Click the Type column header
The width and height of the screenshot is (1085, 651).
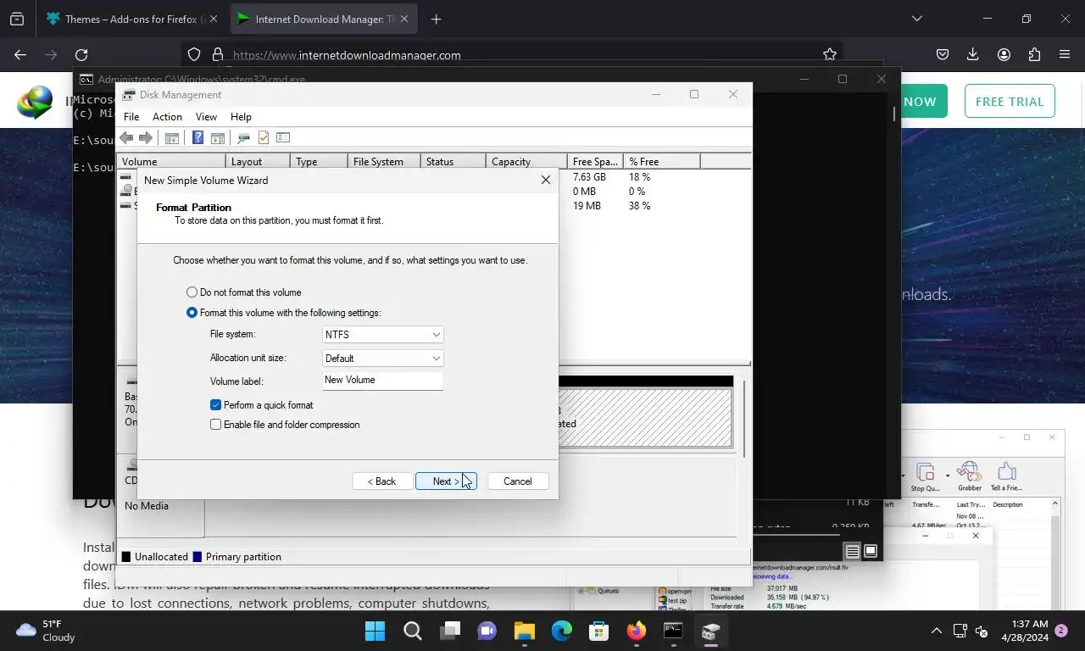[319, 161]
